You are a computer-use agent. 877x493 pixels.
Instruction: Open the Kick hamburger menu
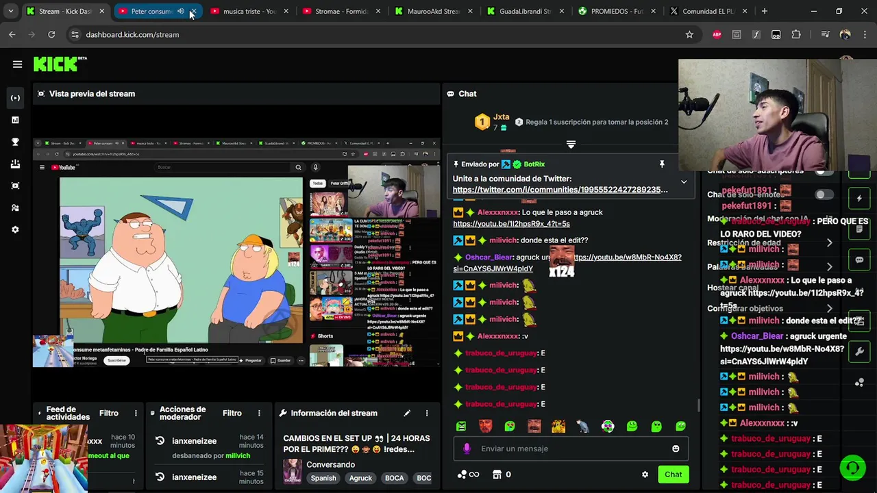(17, 64)
